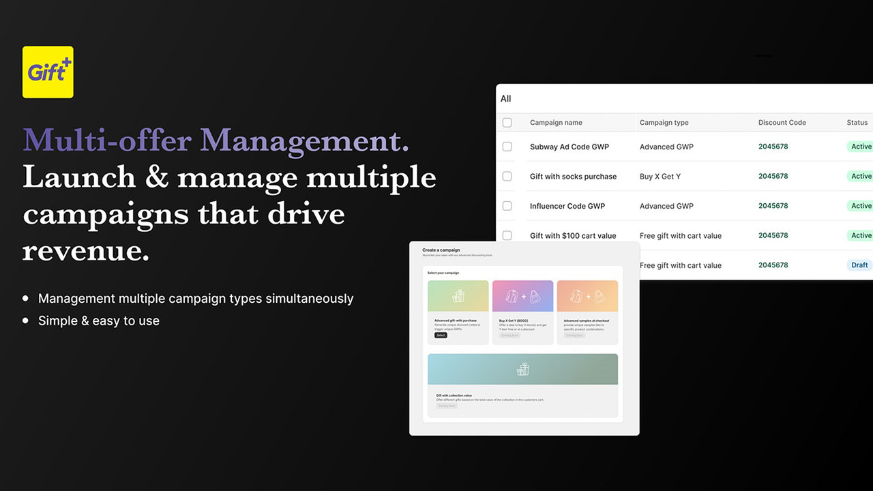Image resolution: width=873 pixels, height=491 pixels.
Task: Click the Simple & easy to use bullet
Action: coord(99,321)
